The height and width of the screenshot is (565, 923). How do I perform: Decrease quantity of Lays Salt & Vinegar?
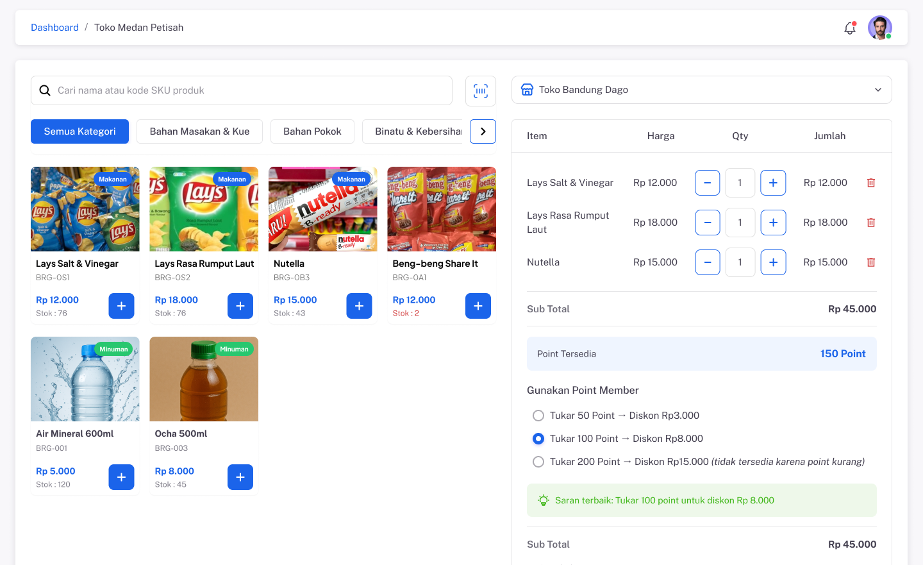pyautogui.click(x=708, y=183)
